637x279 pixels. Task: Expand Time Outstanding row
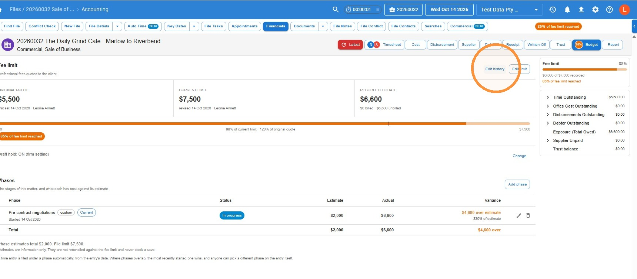pos(548,97)
